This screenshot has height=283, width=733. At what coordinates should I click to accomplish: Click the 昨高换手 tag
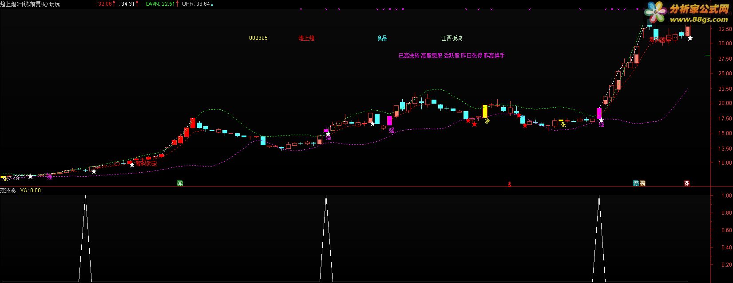pos(494,56)
